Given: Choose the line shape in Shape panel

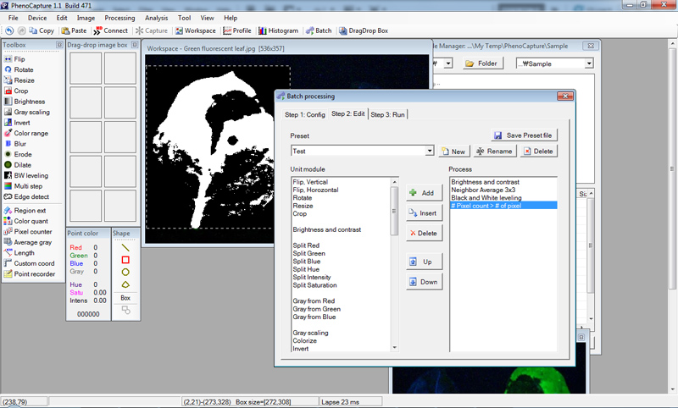Looking at the screenshot, I should pyautogui.click(x=125, y=247).
